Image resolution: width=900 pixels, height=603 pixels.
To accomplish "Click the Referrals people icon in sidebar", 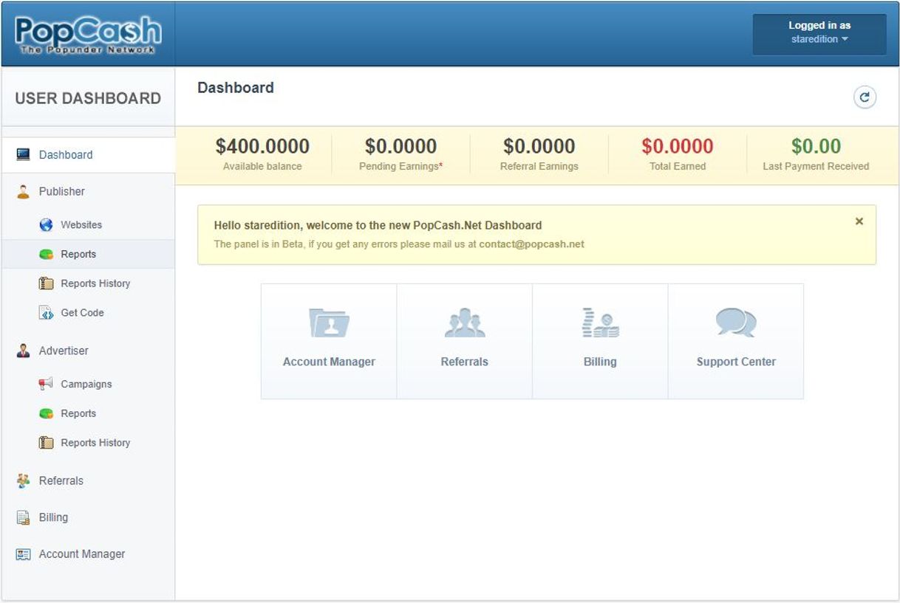I will pyautogui.click(x=23, y=481).
